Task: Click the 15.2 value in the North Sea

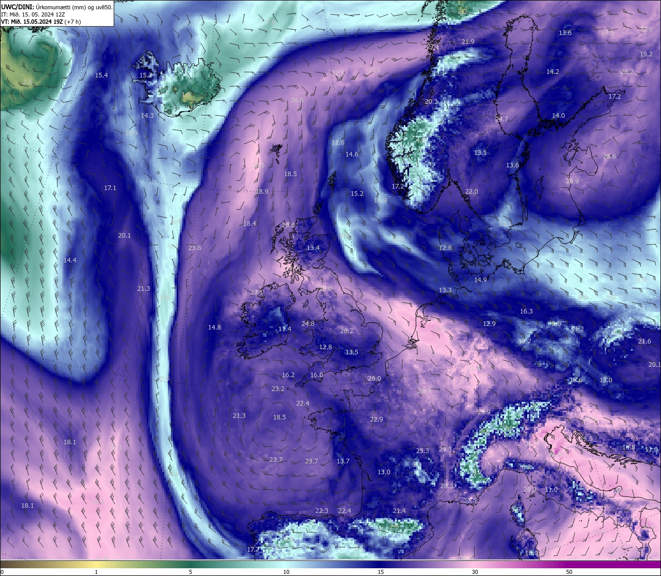Action: coord(357,194)
